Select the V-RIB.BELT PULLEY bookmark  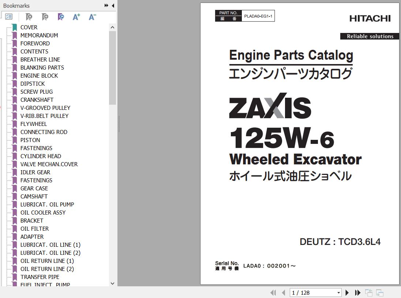45,116
